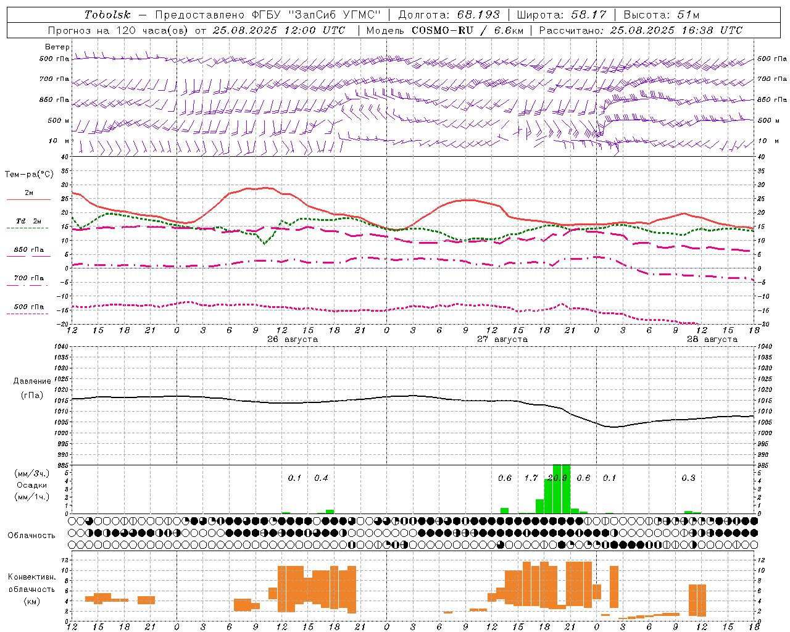This screenshot has width=790, height=632.
Task: Click the dashed line sample under Td 2м legend
Action: click(27, 228)
